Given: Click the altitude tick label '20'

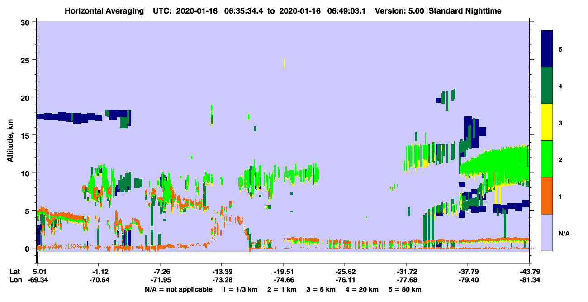Looking at the screenshot, I should tap(26, 98).
